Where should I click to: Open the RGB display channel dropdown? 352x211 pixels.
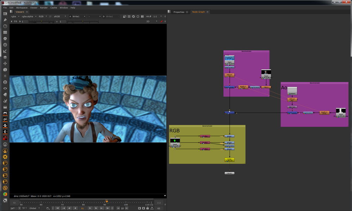pos(43,16)
